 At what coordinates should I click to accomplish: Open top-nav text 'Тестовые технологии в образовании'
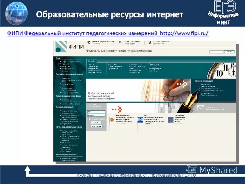(162, 43)
